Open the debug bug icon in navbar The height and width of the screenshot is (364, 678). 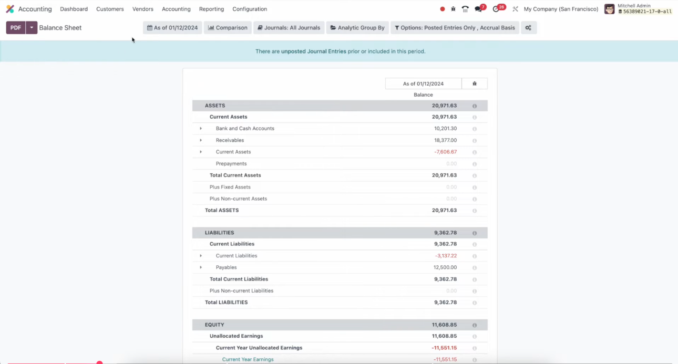(x=454, y=9)
